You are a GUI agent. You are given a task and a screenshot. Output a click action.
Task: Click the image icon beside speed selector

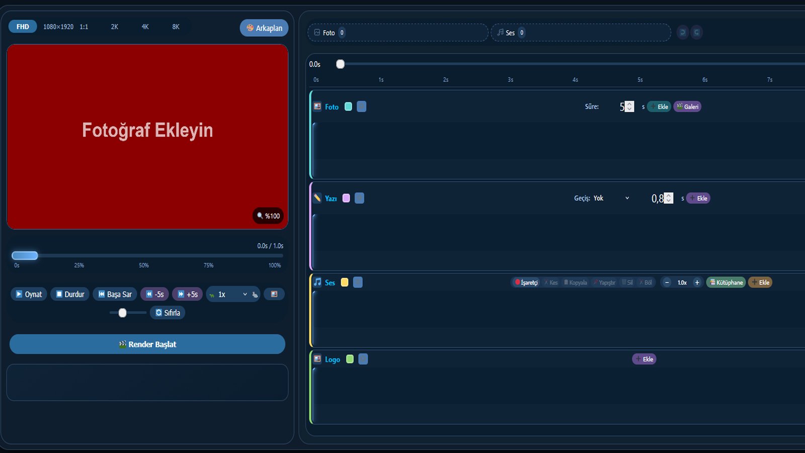274,294
